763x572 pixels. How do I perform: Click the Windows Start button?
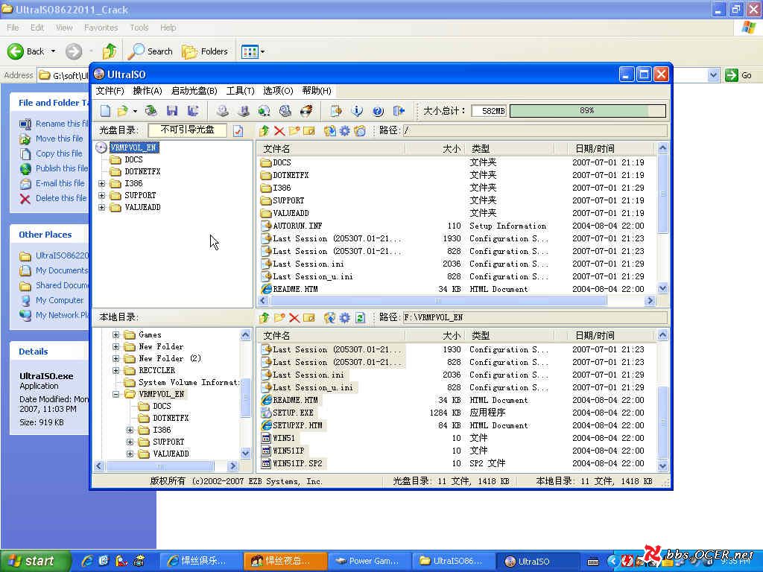(34, 561)
